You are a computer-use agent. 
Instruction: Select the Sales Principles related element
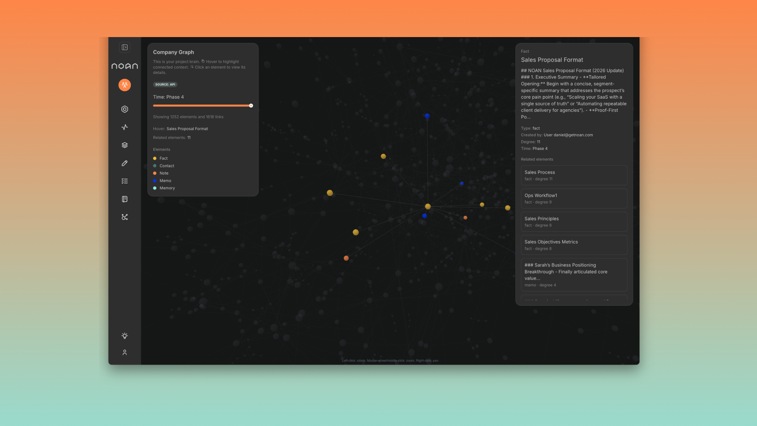(574, 222)
